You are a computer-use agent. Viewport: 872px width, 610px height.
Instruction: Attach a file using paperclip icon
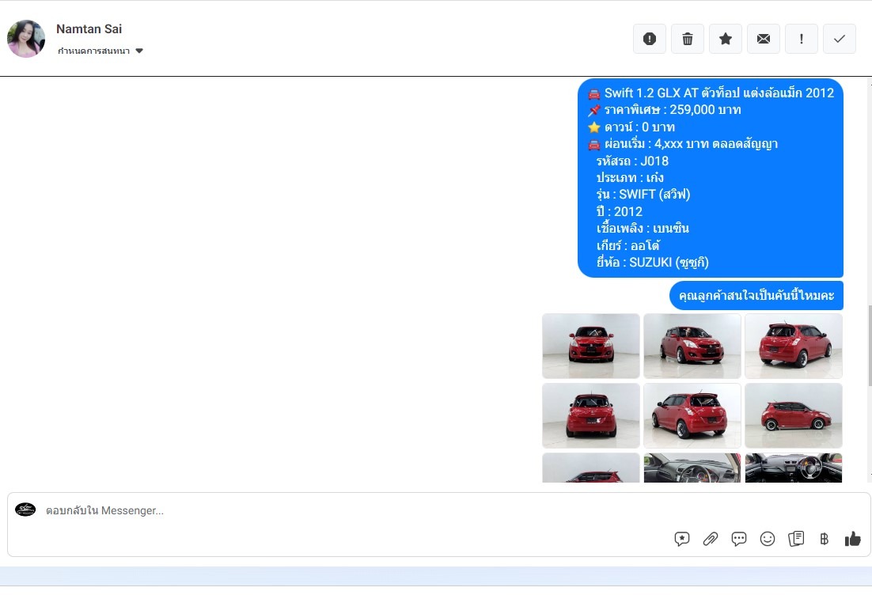(x=711, y=539)
